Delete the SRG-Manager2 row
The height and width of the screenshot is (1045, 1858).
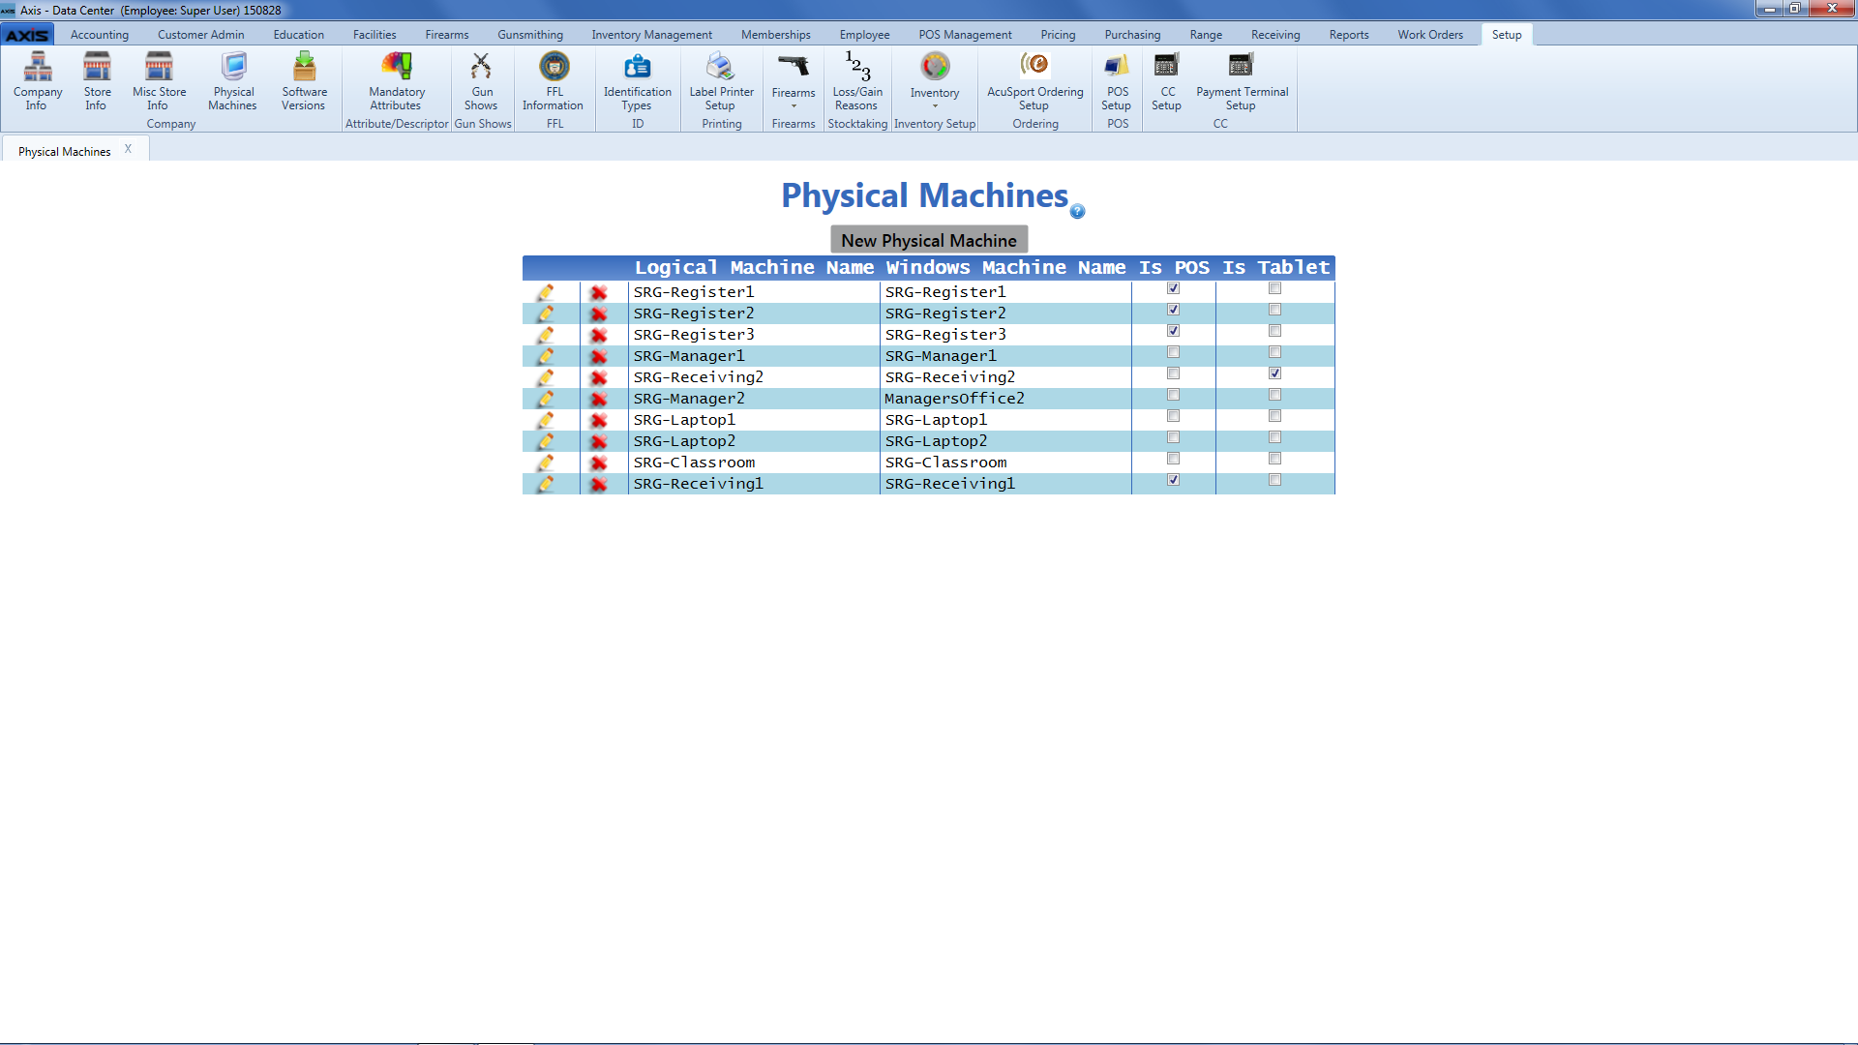[x=599, y=399]
